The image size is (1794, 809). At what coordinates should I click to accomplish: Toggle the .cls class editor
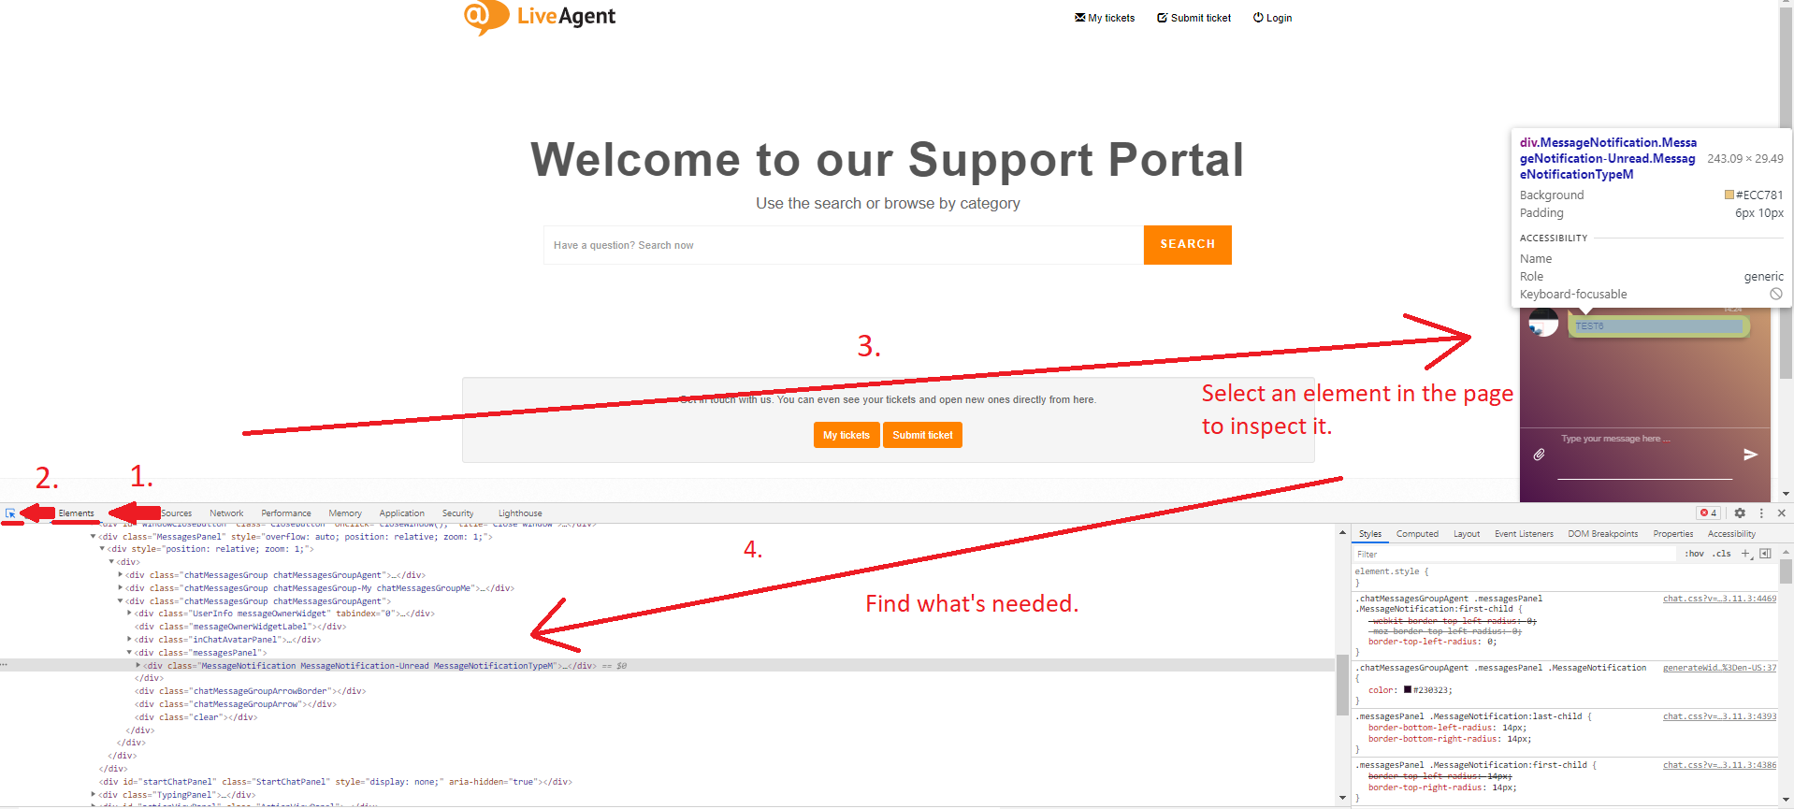tap(1721, 554)
